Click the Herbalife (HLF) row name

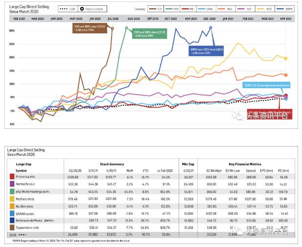25,184
